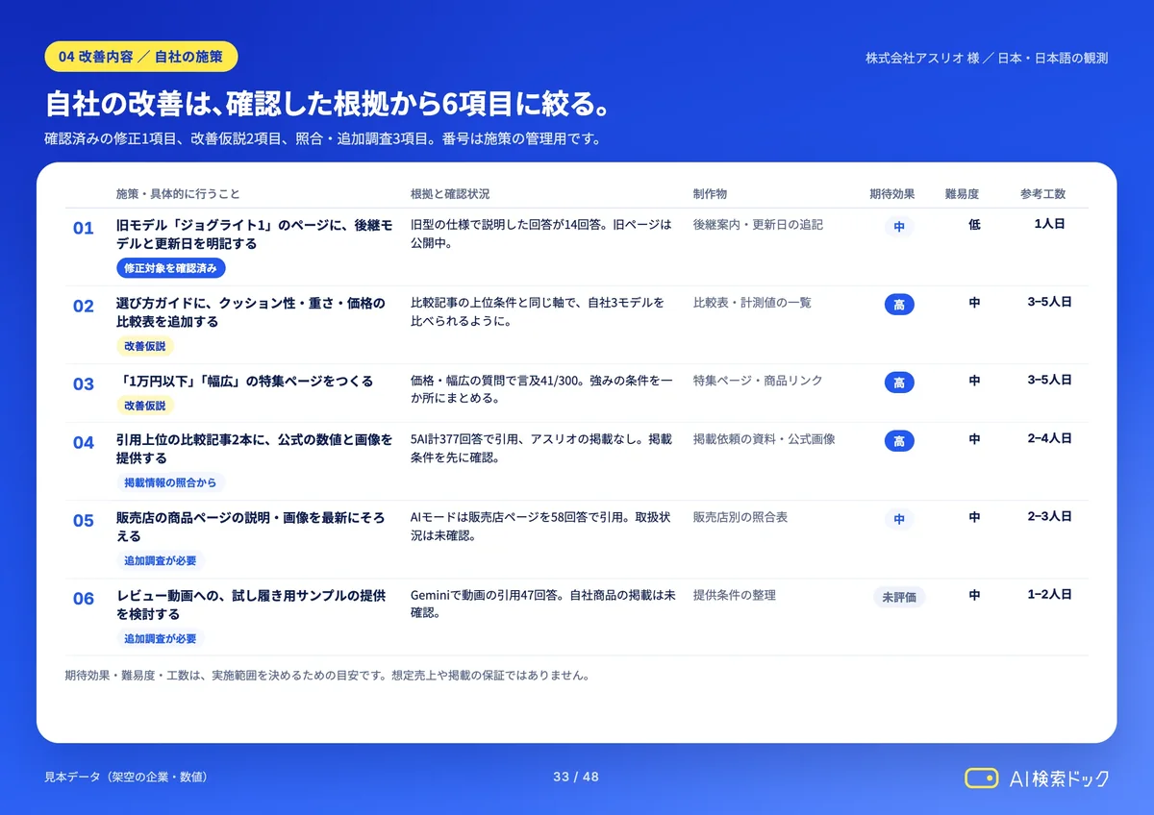Image resolution: width=1154 pixels, height=815 pixels.
Task: Click the deliverable 掲載依頼の資料・公式画像
Action: point(764,439)
